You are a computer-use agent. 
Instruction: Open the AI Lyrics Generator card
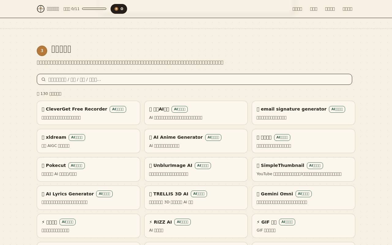click(x=89, y=198)
